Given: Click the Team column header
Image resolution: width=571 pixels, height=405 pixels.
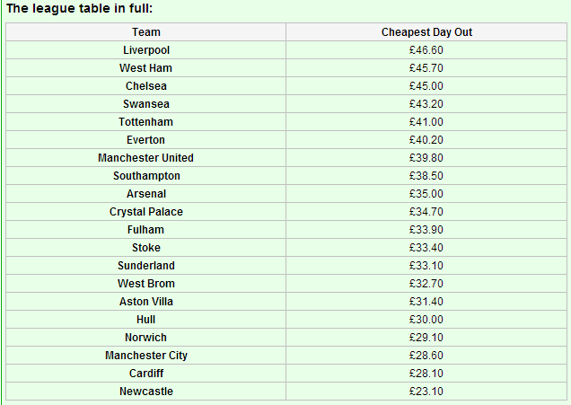Looking at the screenshot, I should 146,32.
